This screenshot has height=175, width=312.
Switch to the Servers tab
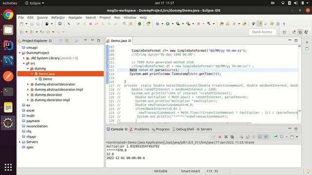point(204,129)
